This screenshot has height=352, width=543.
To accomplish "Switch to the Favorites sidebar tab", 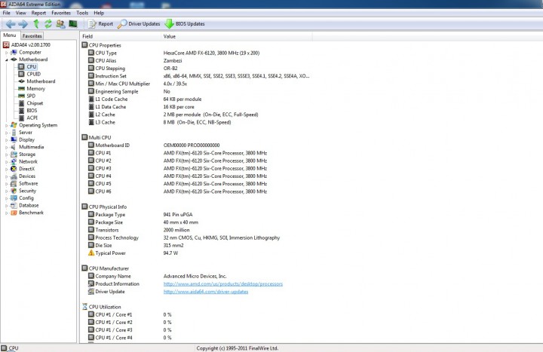I will (x=32, y=35).
